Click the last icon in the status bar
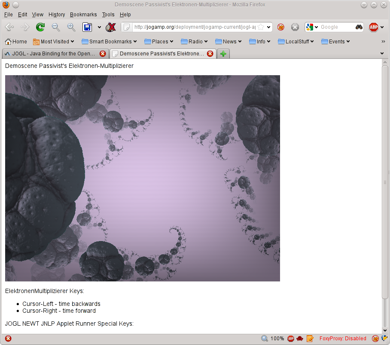The image size is (390, 345). [x=384, y=338]
